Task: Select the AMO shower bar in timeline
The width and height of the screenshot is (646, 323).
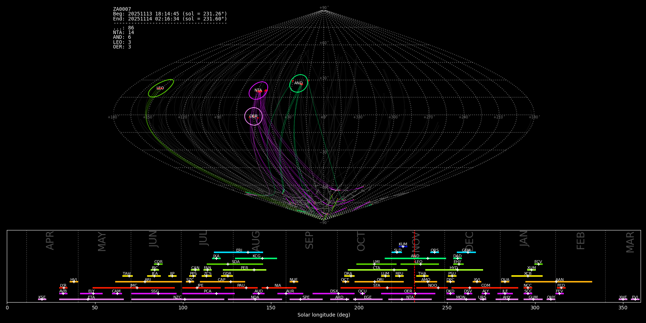Action: coord(426,282)
